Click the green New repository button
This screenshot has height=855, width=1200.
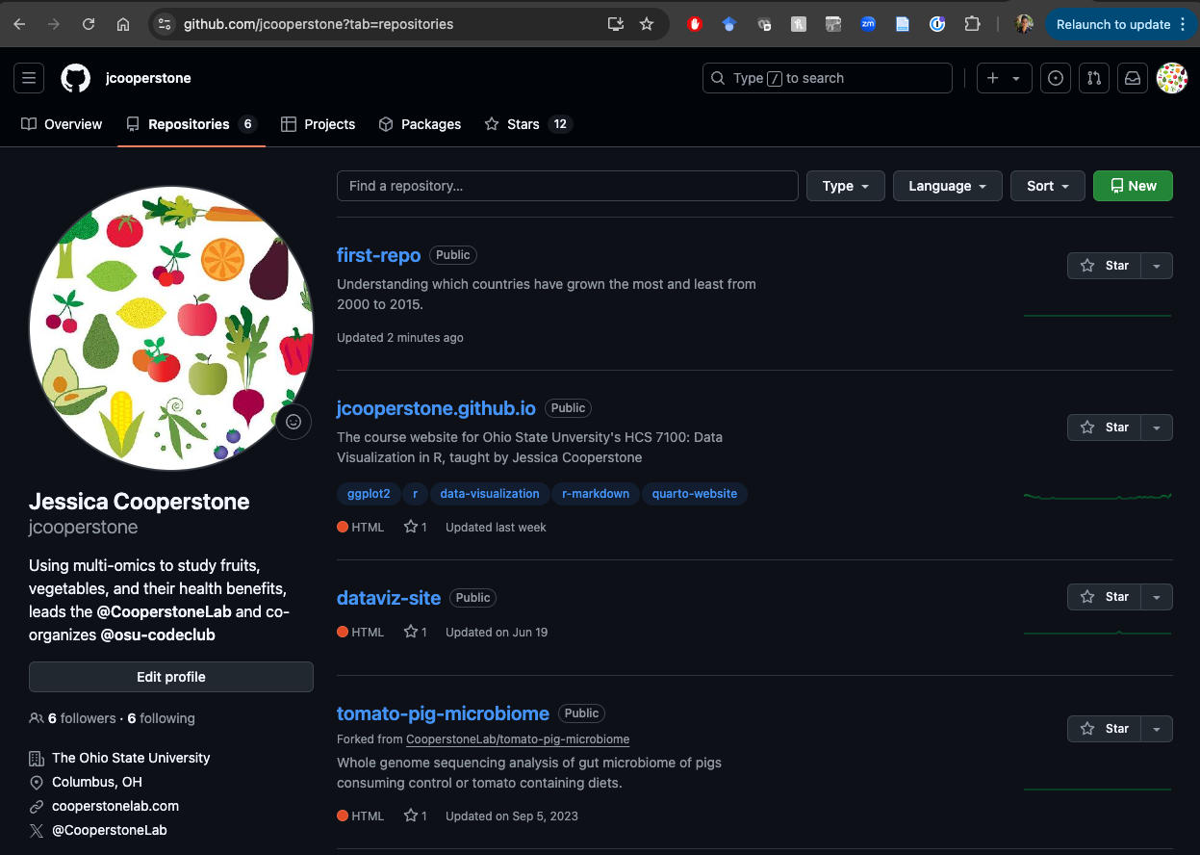1133,186
